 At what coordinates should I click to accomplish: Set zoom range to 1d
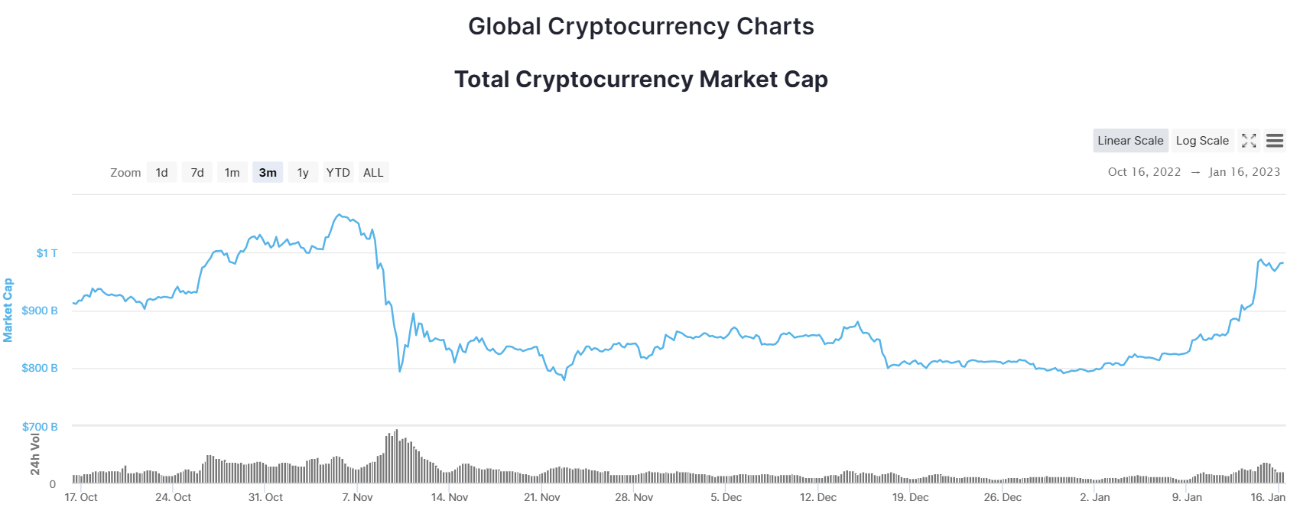click(161, 173)
